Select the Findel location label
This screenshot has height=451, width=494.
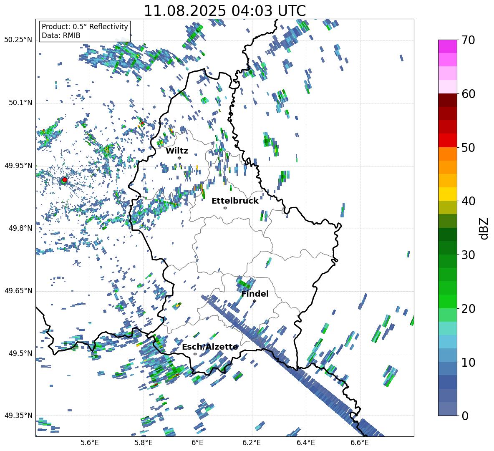click(255, 294)
